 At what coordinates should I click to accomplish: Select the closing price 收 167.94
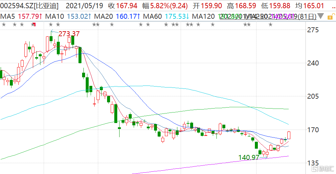(x=123, y=6)
